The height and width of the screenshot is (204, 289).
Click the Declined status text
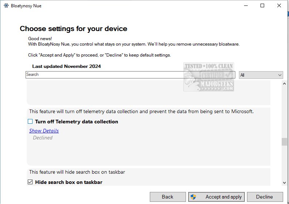click(43, 138)
